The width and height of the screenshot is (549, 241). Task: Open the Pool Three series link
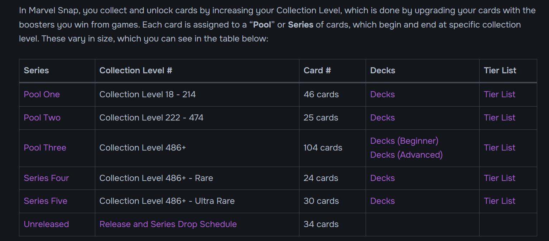[45, 148]
